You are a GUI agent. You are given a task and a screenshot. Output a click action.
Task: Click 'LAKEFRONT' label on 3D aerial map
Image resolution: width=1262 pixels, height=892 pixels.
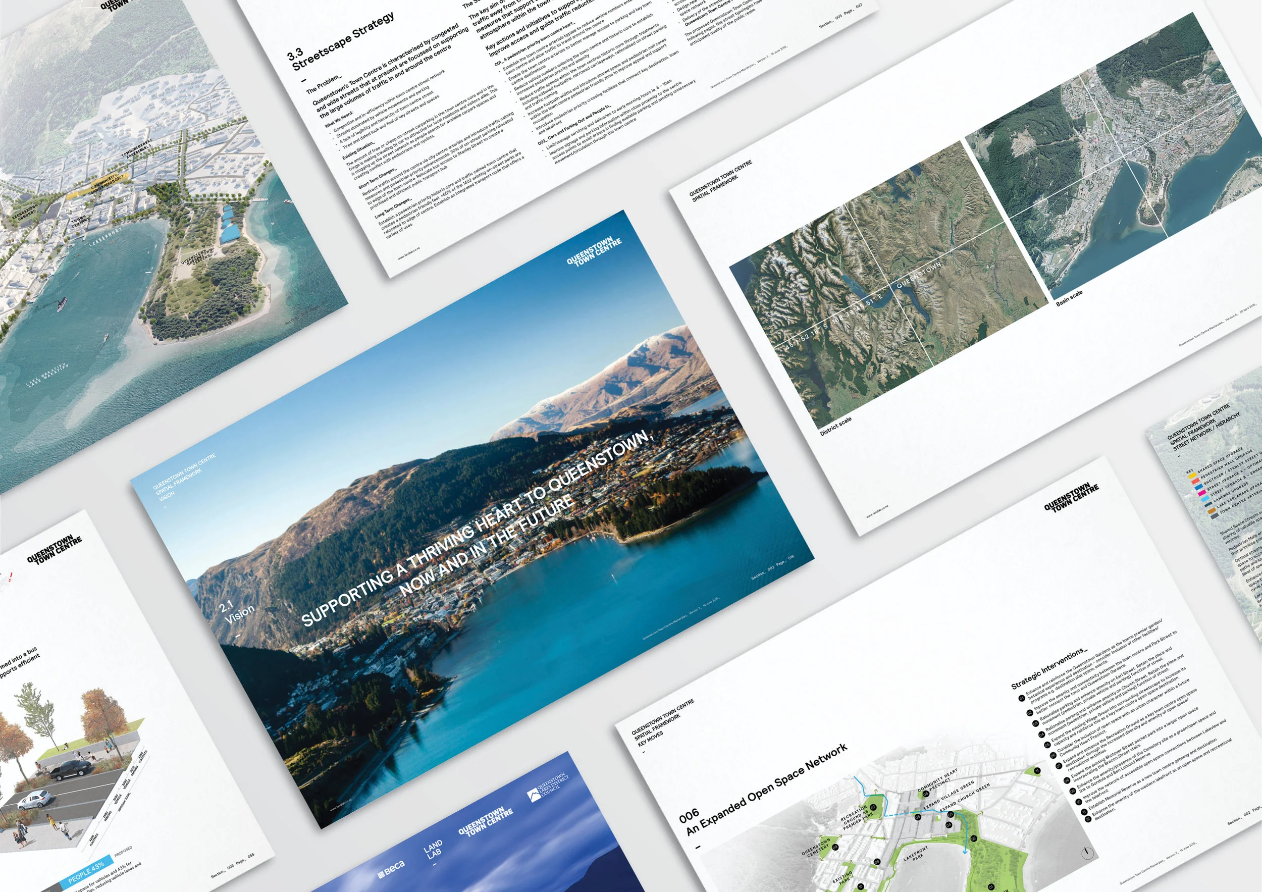coord(106,237)
